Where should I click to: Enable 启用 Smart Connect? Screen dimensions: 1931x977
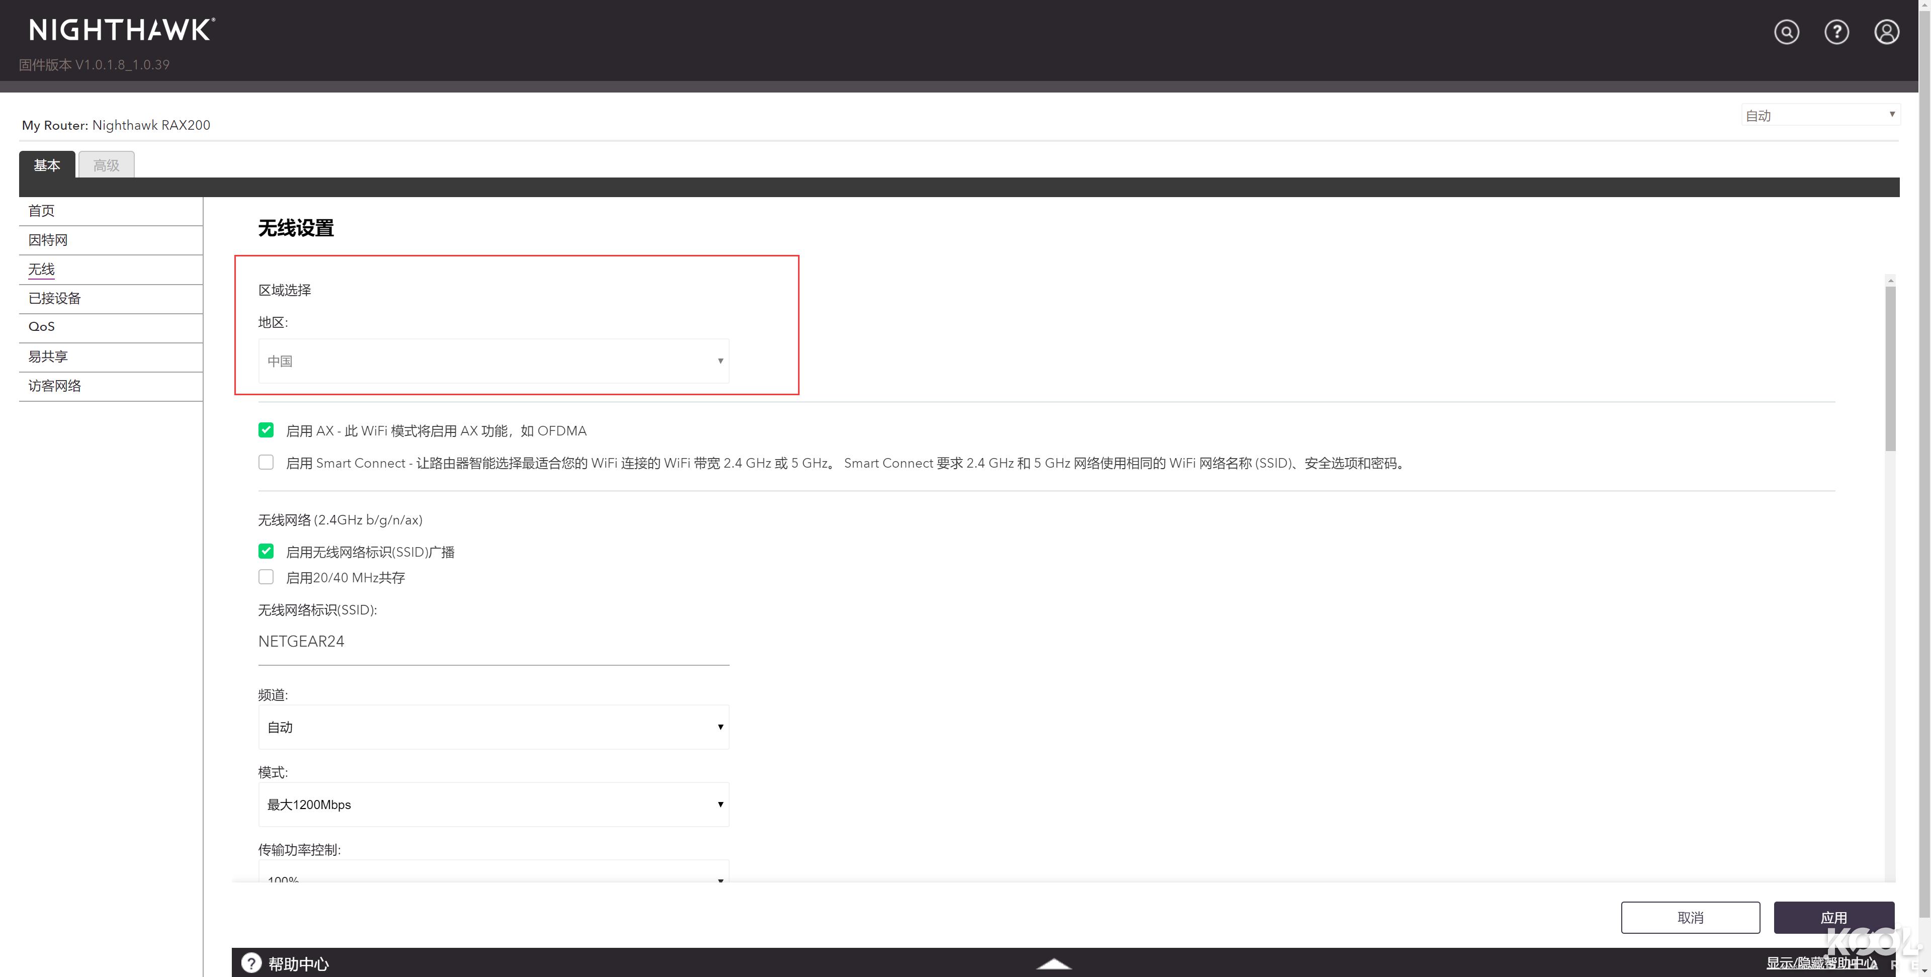coord(266,462)
